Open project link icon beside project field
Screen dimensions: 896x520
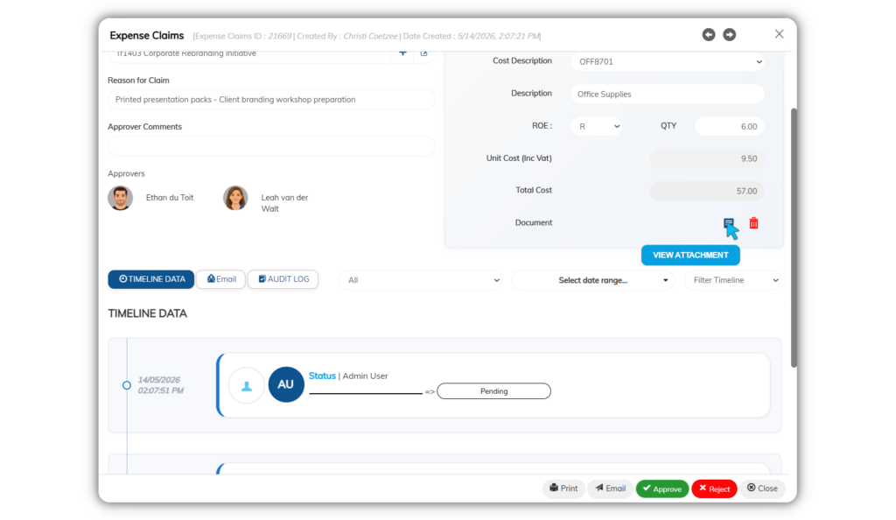tap(424, 53)
